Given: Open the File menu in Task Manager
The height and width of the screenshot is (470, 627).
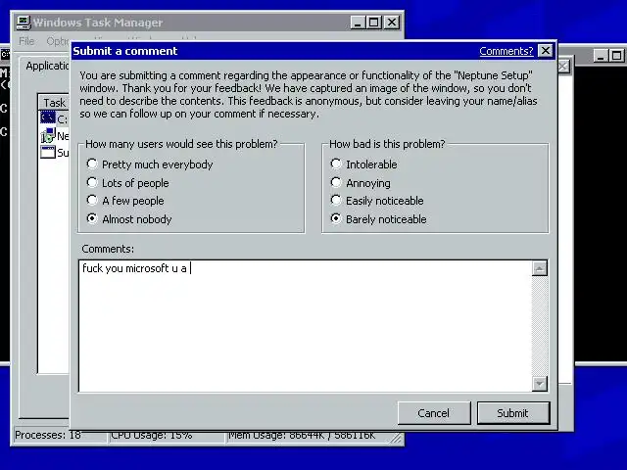Looking at the screenshot, I should tap(26, 41).
